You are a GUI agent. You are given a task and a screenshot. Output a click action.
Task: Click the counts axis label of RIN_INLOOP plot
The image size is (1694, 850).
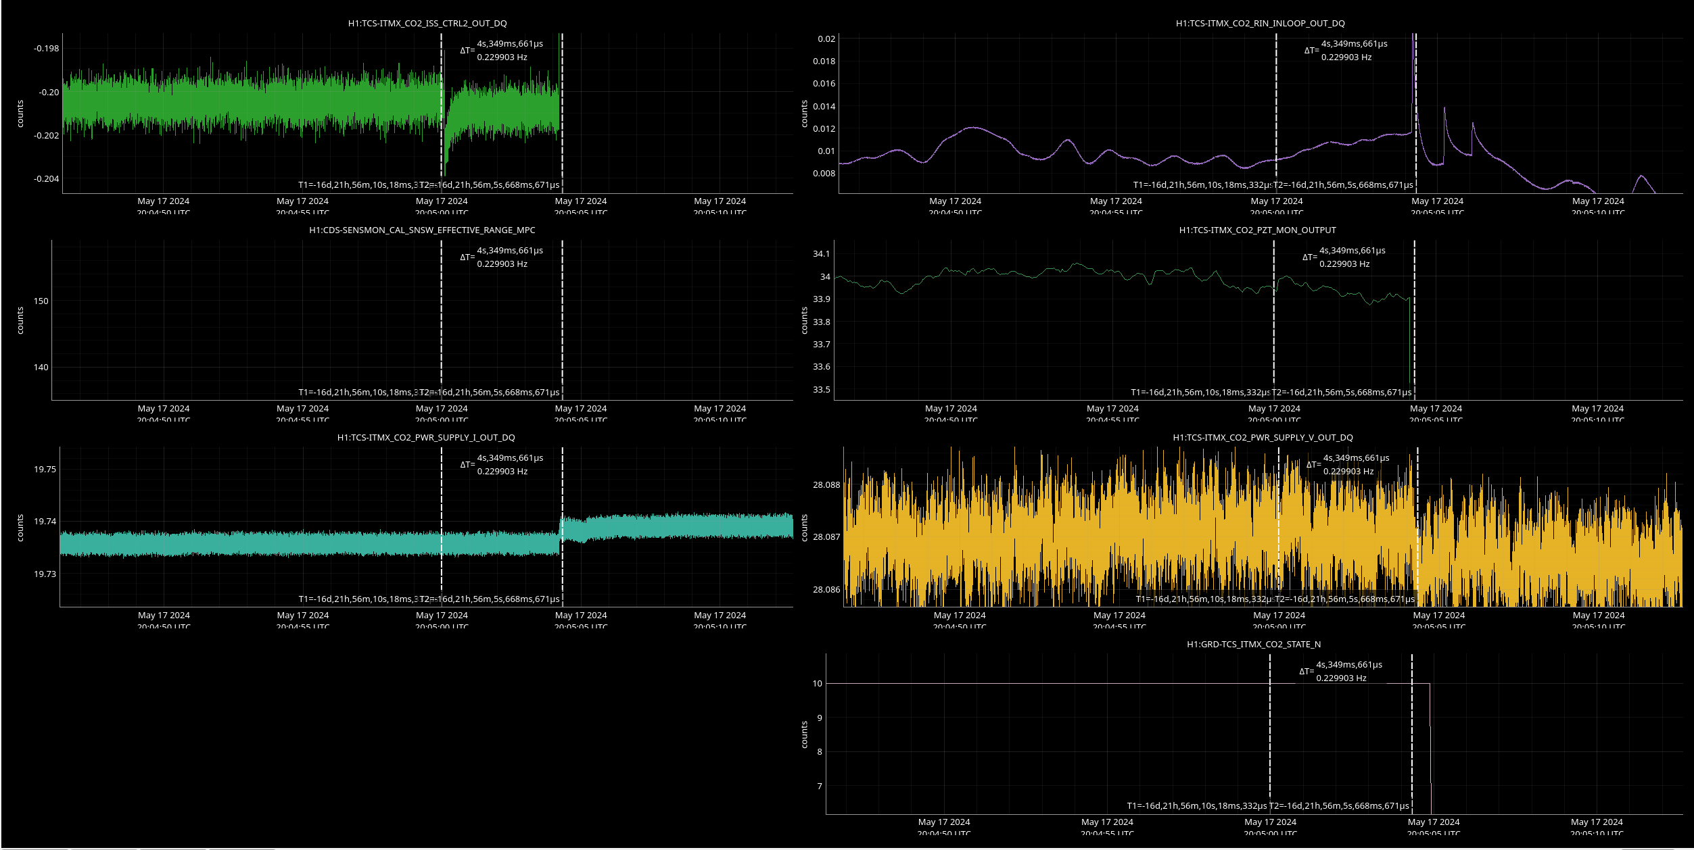(x=804, y=114)
